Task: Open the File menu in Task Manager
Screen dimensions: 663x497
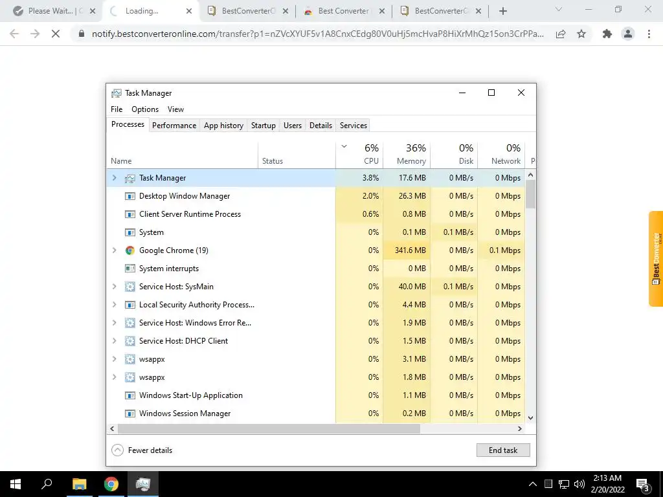Action: (117, 109)
